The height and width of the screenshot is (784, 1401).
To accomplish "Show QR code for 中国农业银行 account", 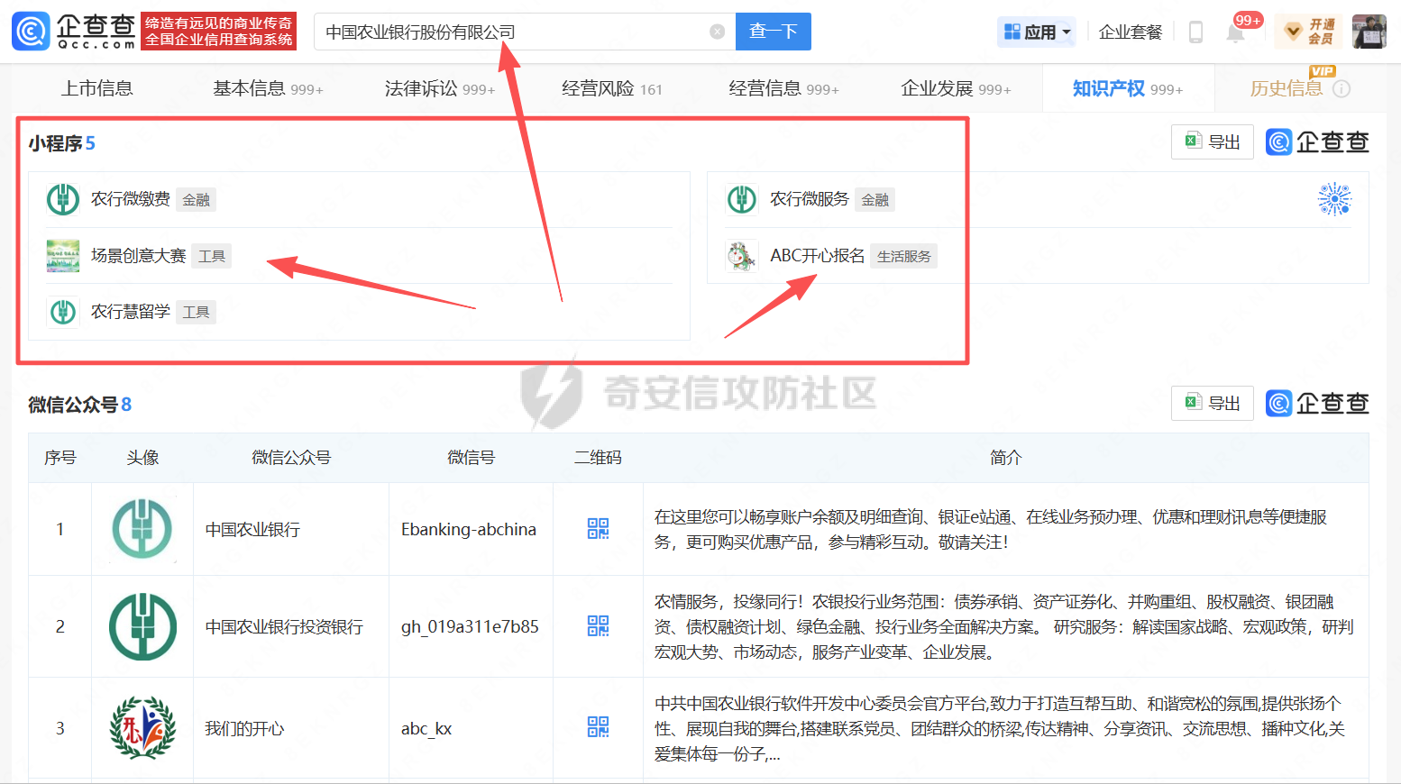I will point(598,529).
